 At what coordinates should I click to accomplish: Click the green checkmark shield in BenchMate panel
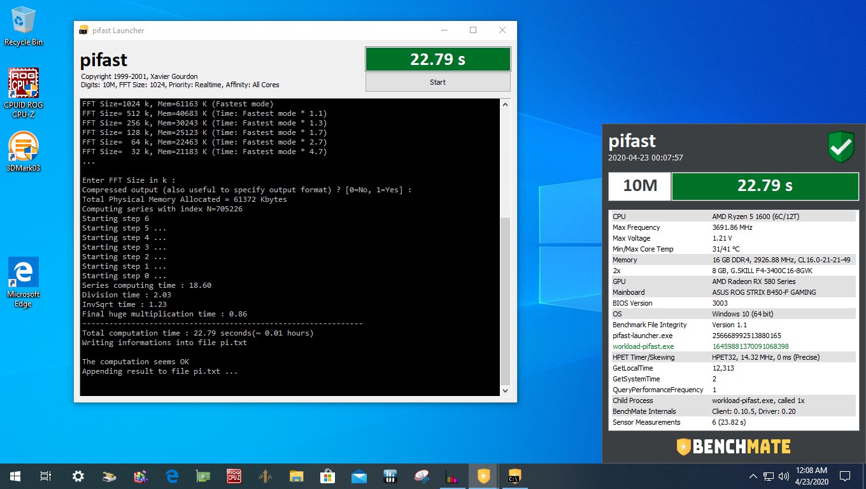coord(841,147)
